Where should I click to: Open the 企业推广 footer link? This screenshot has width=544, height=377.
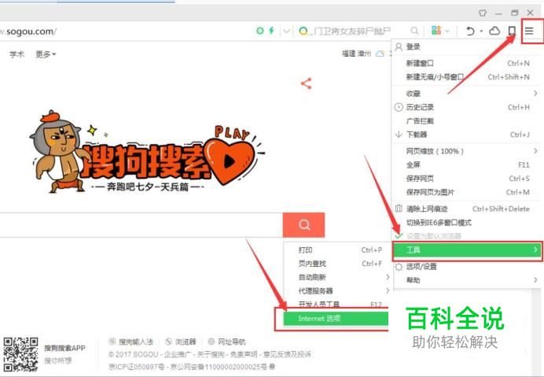click(x=177, y=354)
